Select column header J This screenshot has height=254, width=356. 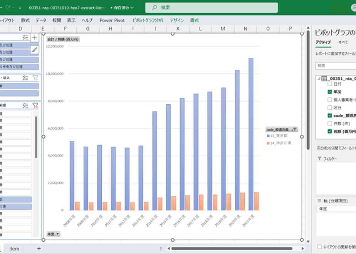(155, 29)
